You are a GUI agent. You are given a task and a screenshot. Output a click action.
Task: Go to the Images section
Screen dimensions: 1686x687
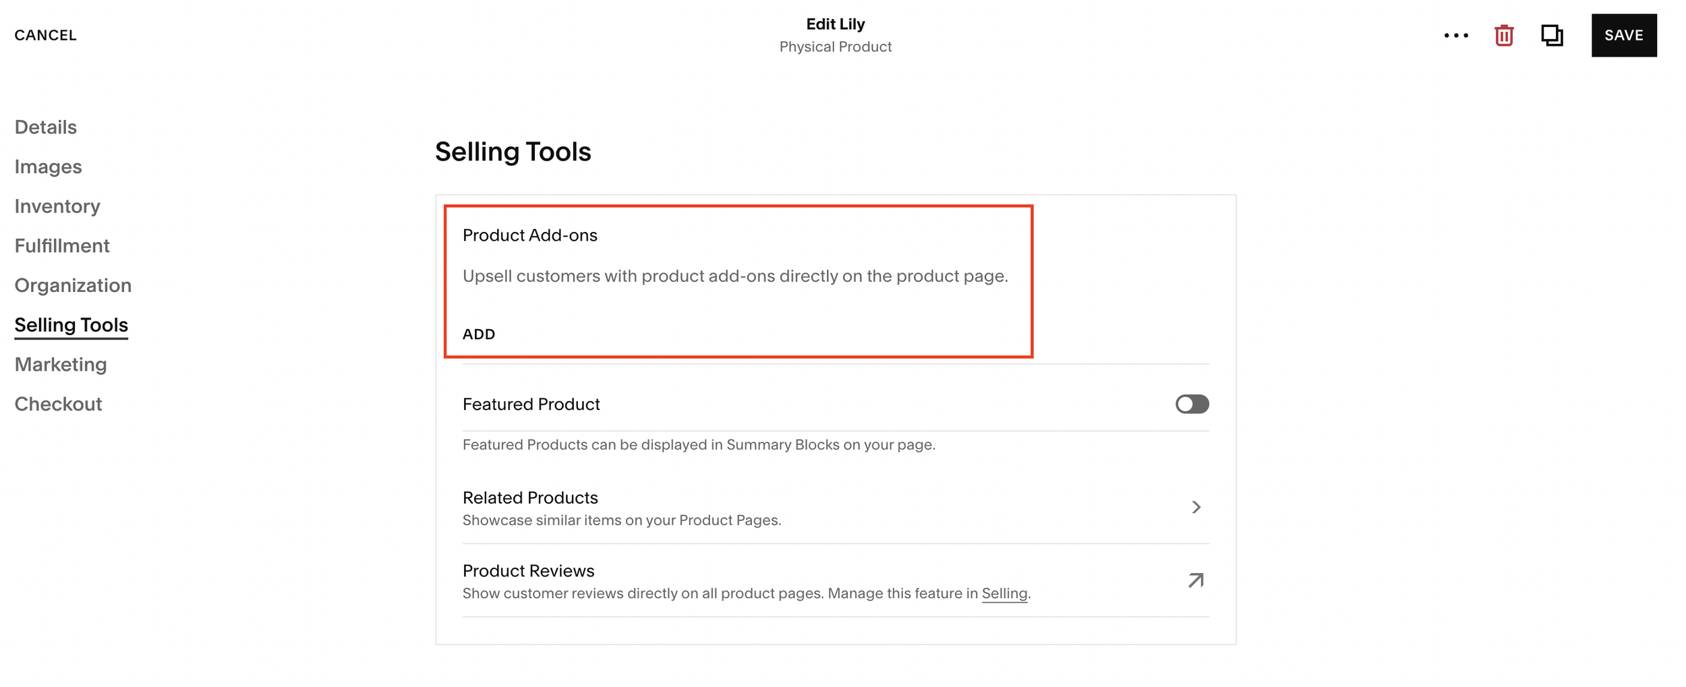click(48, 167)
